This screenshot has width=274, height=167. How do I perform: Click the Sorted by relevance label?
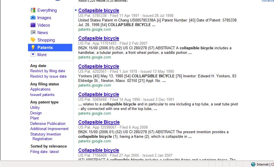click(x=49, y=146)
